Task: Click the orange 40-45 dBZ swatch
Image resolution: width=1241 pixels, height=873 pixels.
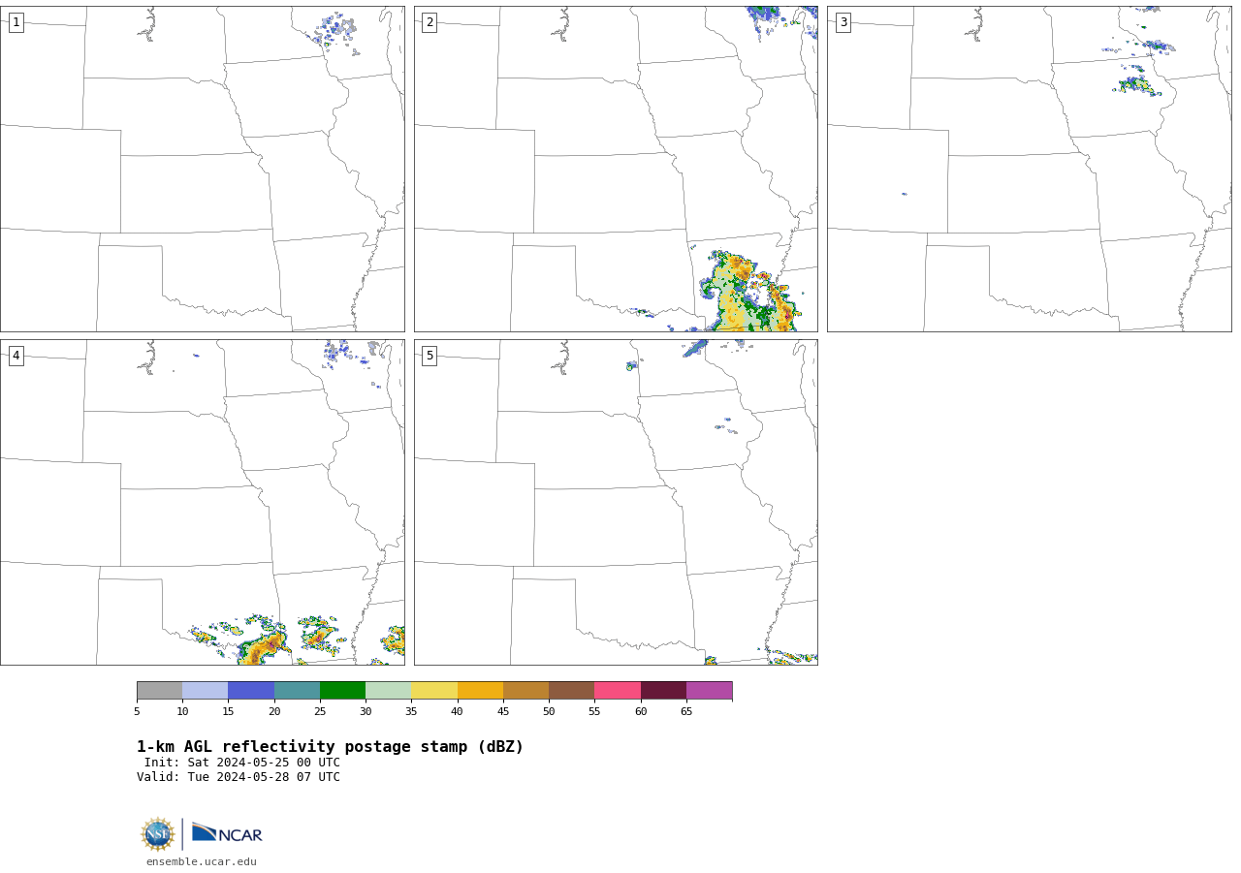Action: click(480, 691)
